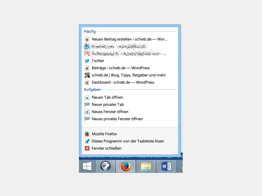This screenshot has width=262, height=196.
Task: Click the page icon beside Neuen Beitrag erstellen
Action: click(87, 39)
